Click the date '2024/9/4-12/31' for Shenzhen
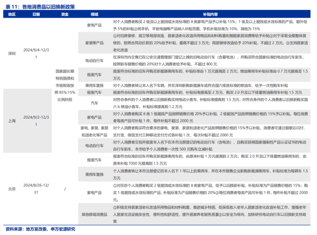Image resolution: width=317 pixels, height=235 pixels. pyautogui.click(x=36, y=53)
